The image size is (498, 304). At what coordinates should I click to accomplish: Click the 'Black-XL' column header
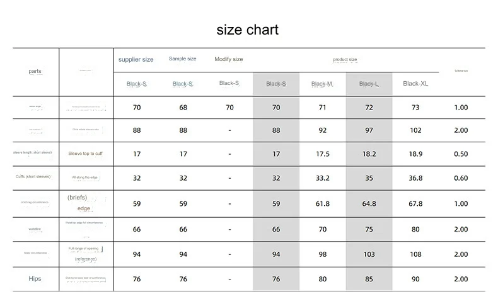pos(415,83)
